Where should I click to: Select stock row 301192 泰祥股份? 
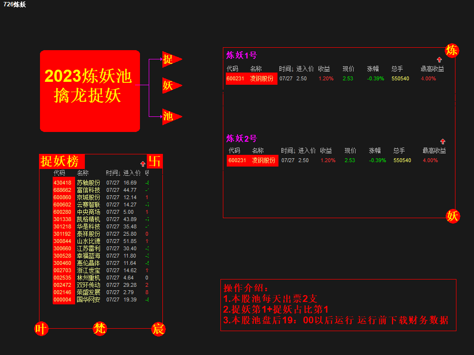click(x=100, y=234)
